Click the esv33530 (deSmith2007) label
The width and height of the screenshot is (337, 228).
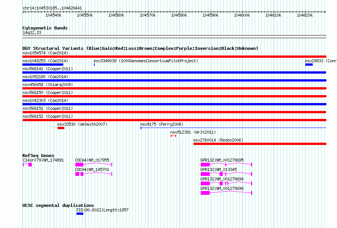(82, 124)
